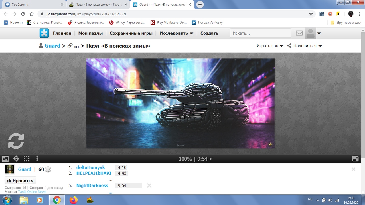Switch to fullscreen mode icon

click(355, 159)
